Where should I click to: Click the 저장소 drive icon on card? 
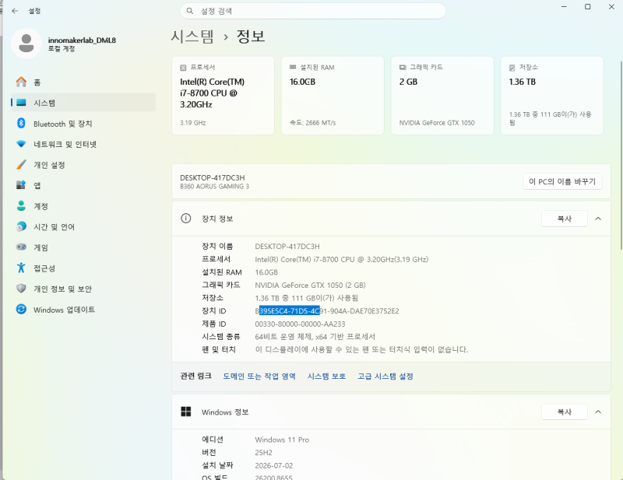point(512,68)
